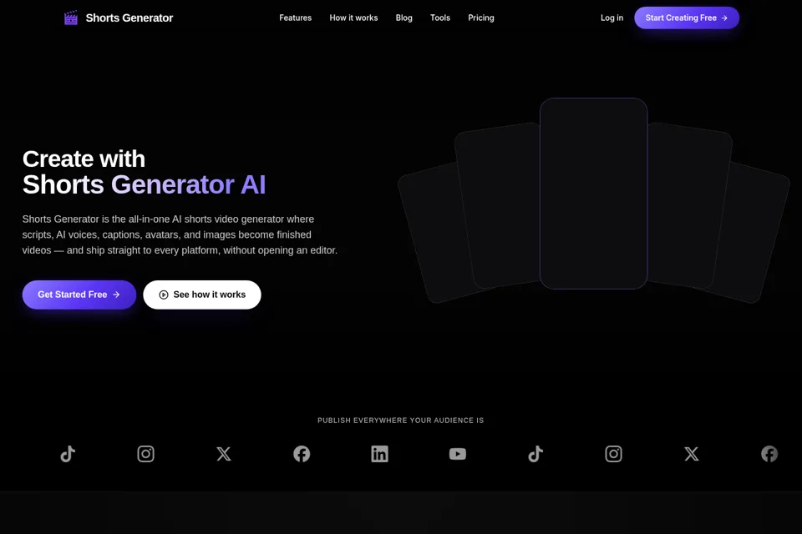Screen dimensions: 802x534
Task: Click the first Instagram icon in the platform row
Action: pos(145,454)
